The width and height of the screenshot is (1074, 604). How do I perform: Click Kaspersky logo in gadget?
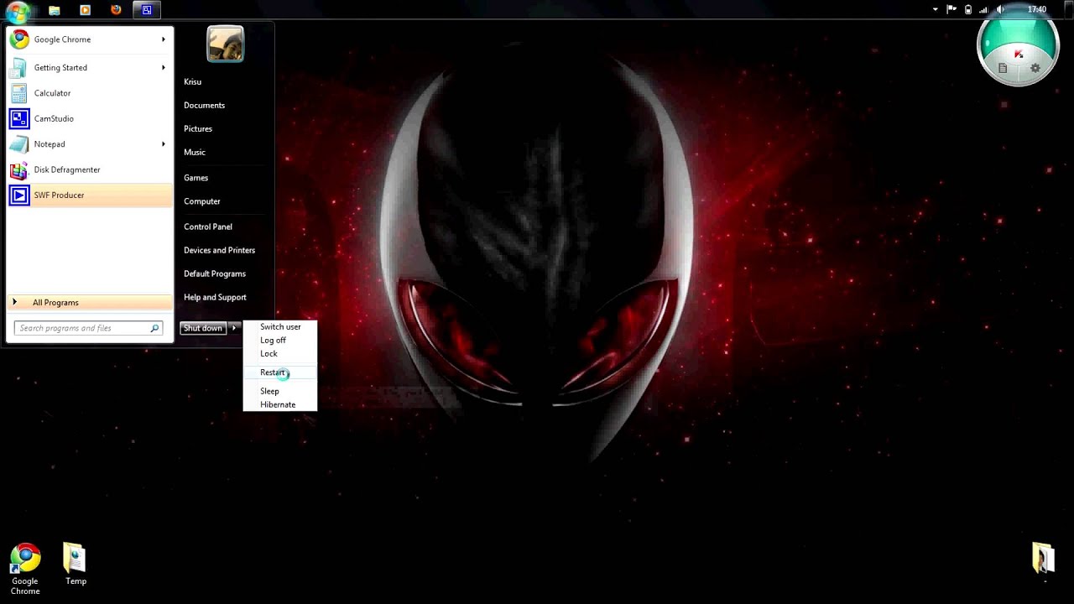point(1019,55)
